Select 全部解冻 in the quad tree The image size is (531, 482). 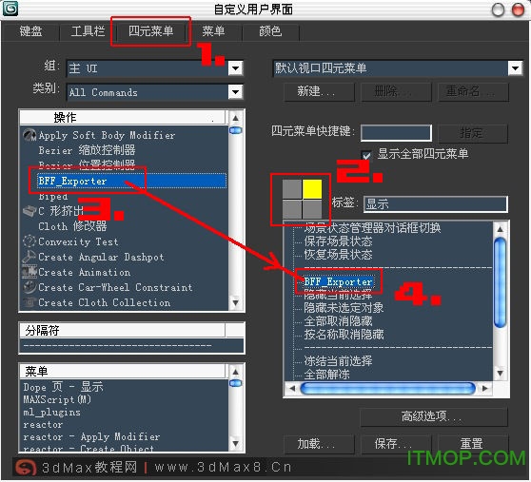coord(326,375)
